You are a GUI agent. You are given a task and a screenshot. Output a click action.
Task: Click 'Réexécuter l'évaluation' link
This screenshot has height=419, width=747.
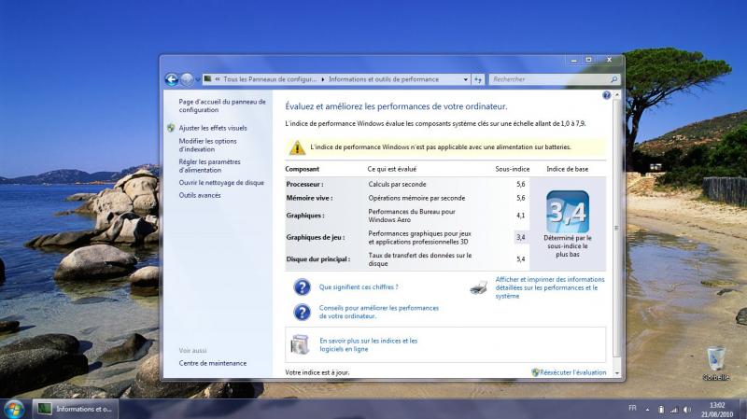(572, 372)
